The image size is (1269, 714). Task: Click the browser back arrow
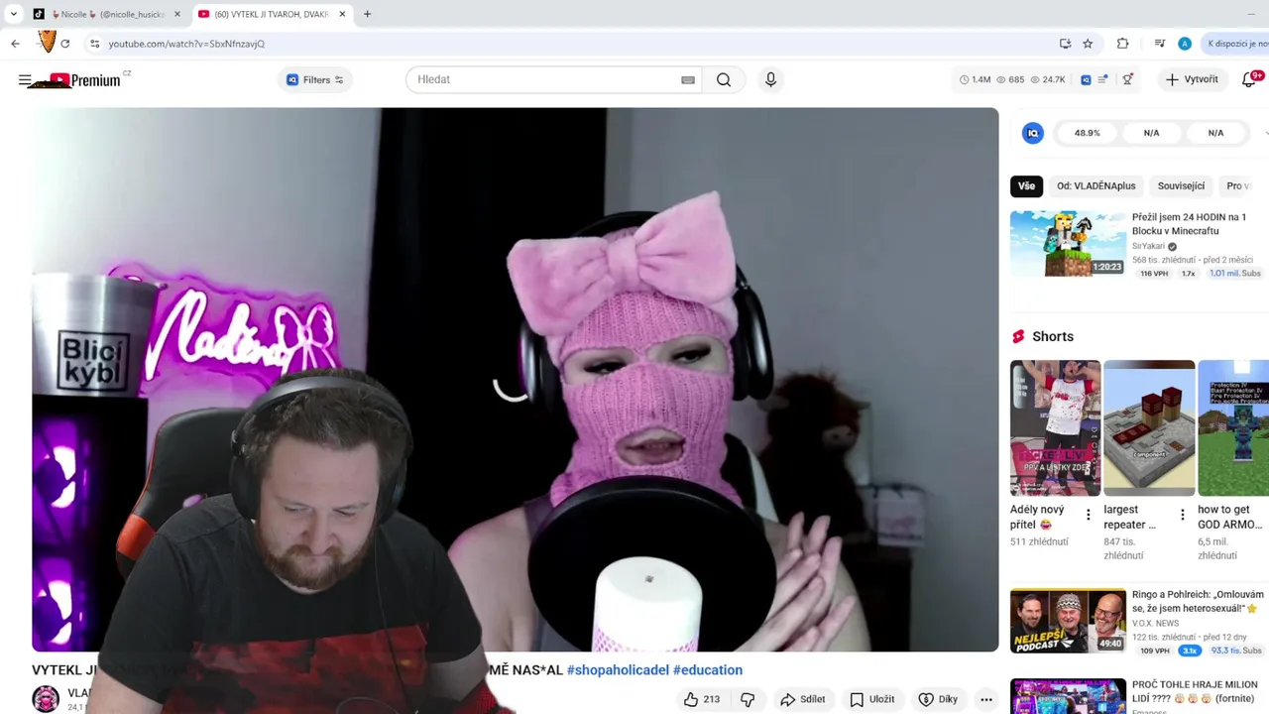(x=15, y=44)
